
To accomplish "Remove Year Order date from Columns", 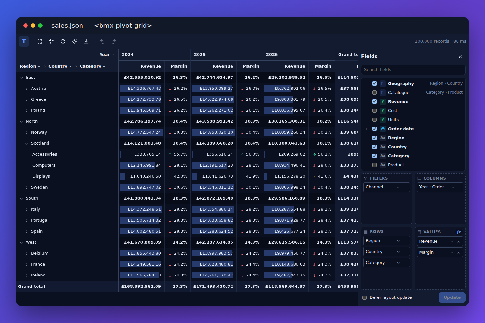I will point(459,187).
